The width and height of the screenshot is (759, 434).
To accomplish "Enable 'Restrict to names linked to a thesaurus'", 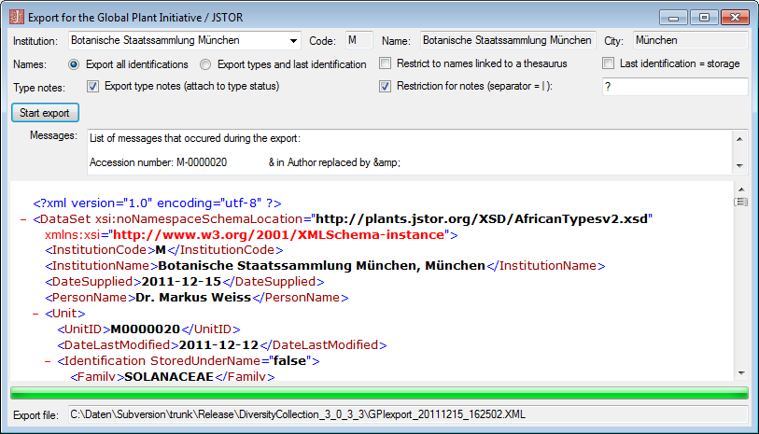I will coord(385,63).
